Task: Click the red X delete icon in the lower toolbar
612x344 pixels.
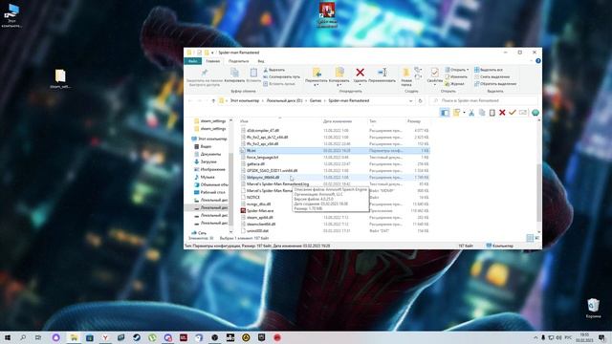Action: (x=502, y=113)
